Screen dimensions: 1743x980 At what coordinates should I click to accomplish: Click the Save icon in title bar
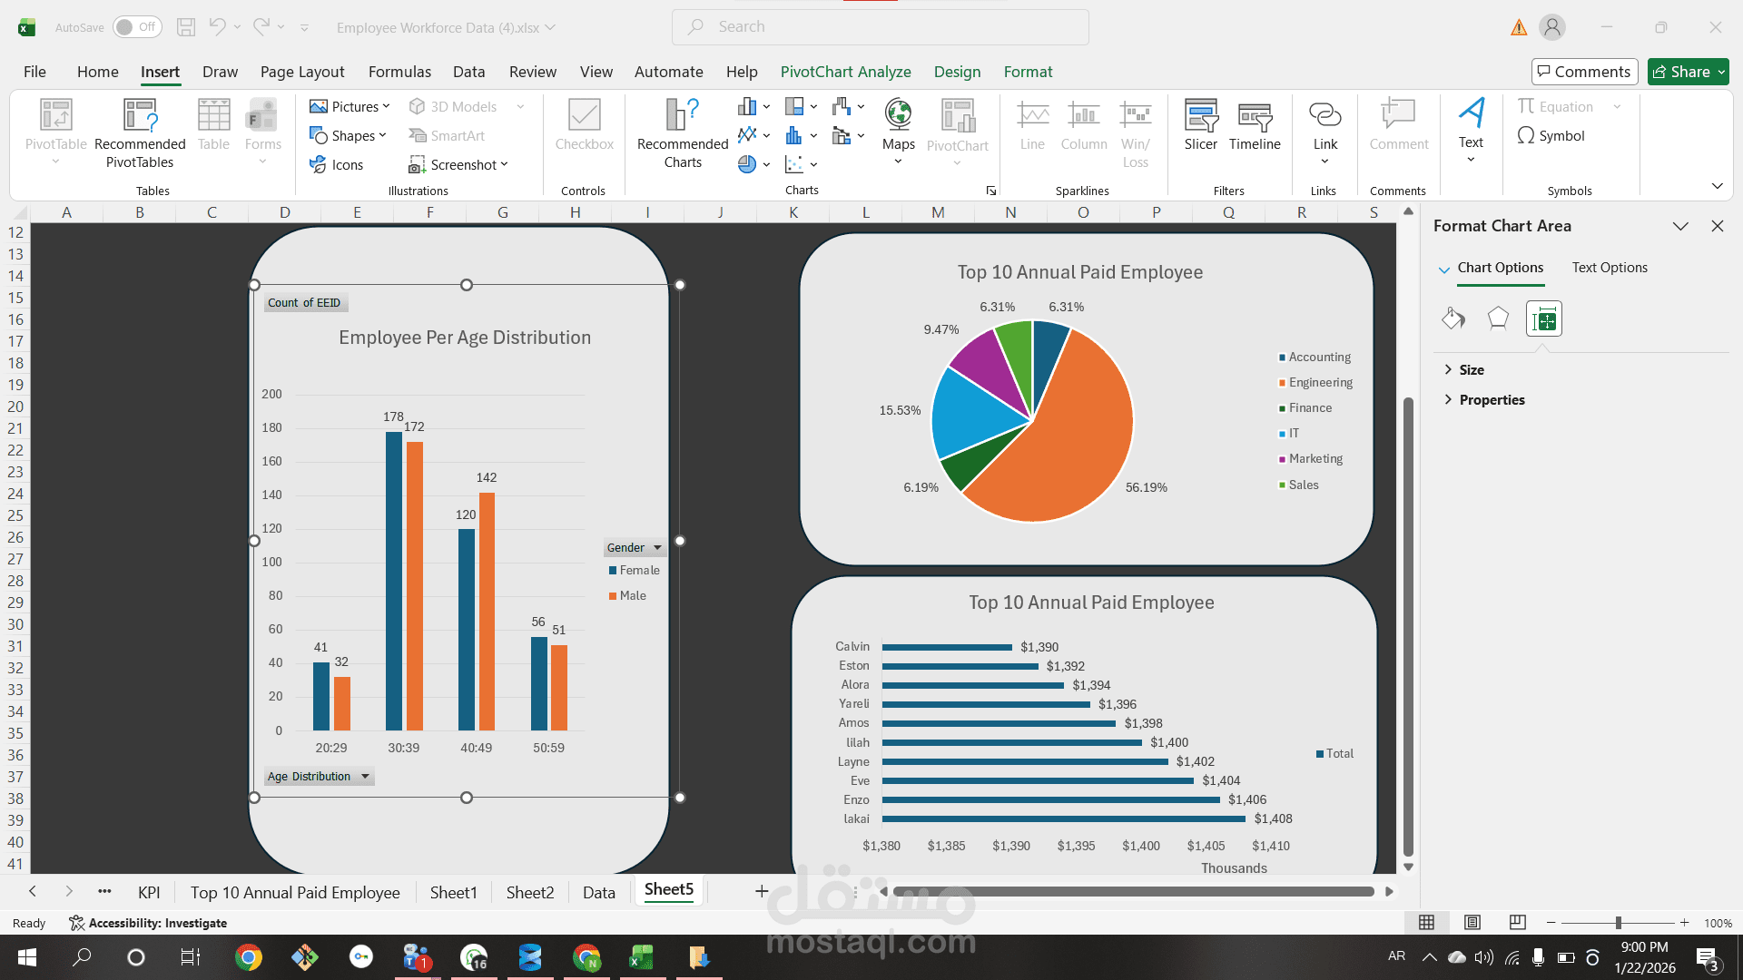(x=185, y=27)
